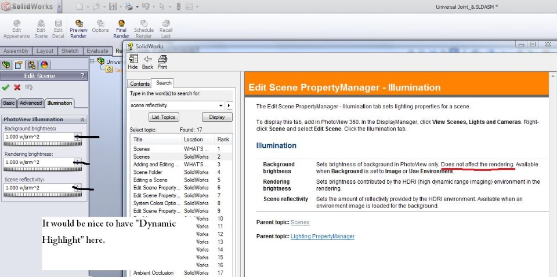Open the DisplayManager tab icon
Screen dimensions: 557x277
point(44,64)
